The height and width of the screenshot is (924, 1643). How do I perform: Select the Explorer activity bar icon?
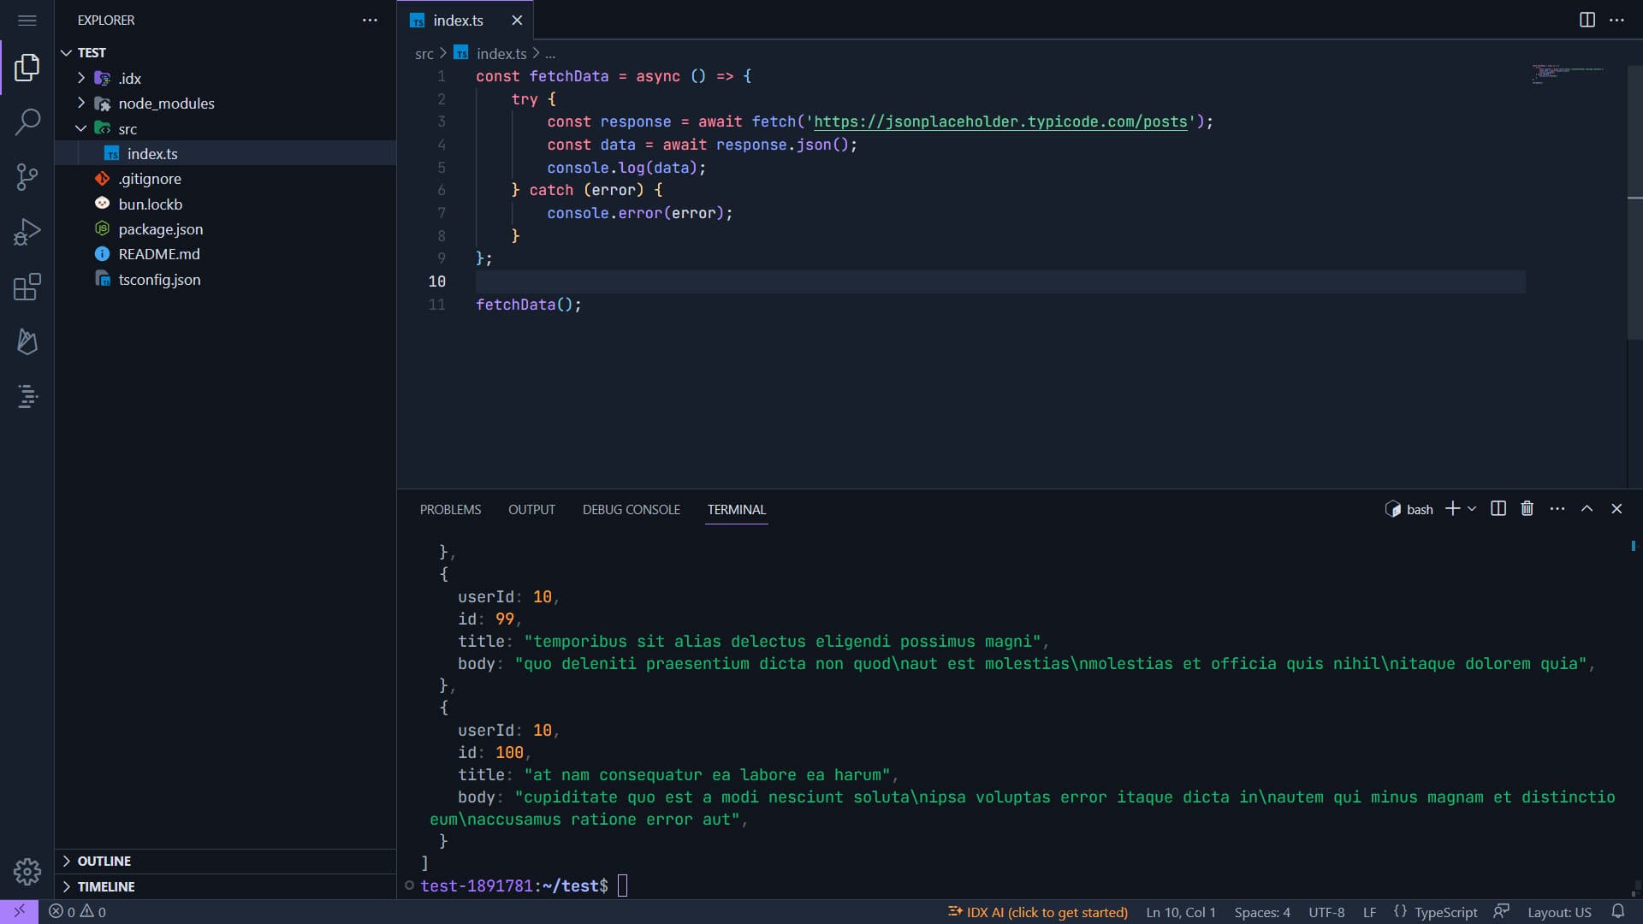(27, 68)
